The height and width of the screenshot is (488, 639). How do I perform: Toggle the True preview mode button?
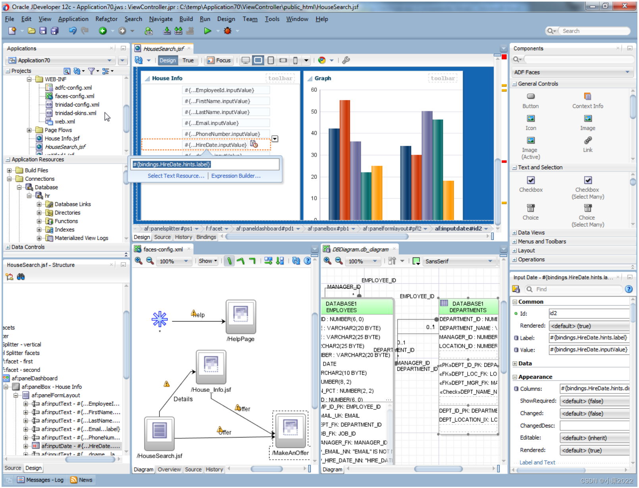188,60
